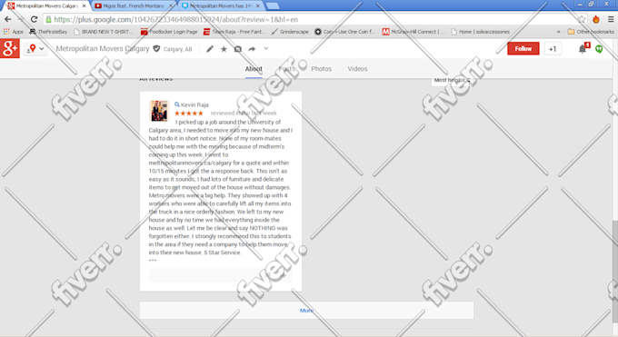618x337 pixels.
Task: Open Home | soleaccessories bookmark
Action: click(480, 32)
